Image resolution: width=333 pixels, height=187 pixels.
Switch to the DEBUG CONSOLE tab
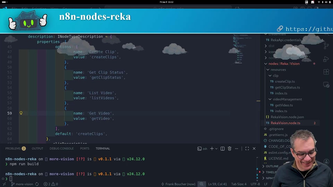pyautogui.click(x=62, y=149)
